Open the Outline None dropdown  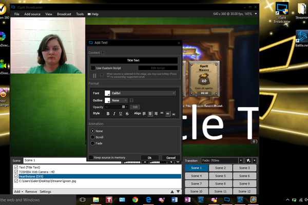[120, 100]
